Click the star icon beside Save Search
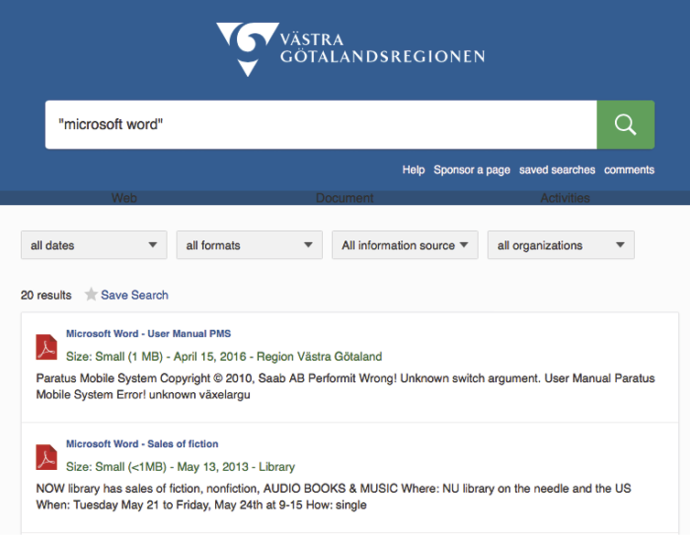This screenshot has height=535, width=690. pyautogui.click(x=91, y=294)
